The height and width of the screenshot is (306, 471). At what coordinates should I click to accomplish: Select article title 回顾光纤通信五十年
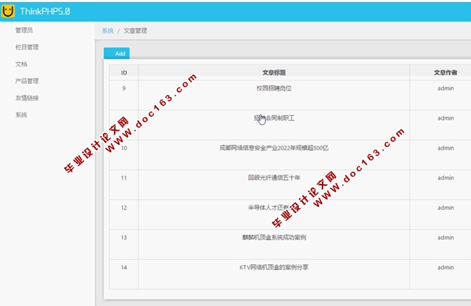coord(274,177)
